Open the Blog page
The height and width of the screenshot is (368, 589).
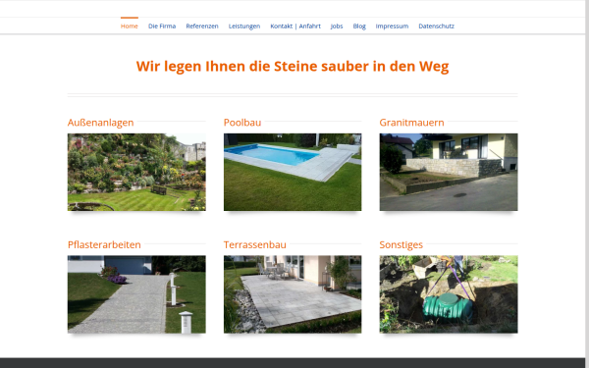click(x=359, y=26)
